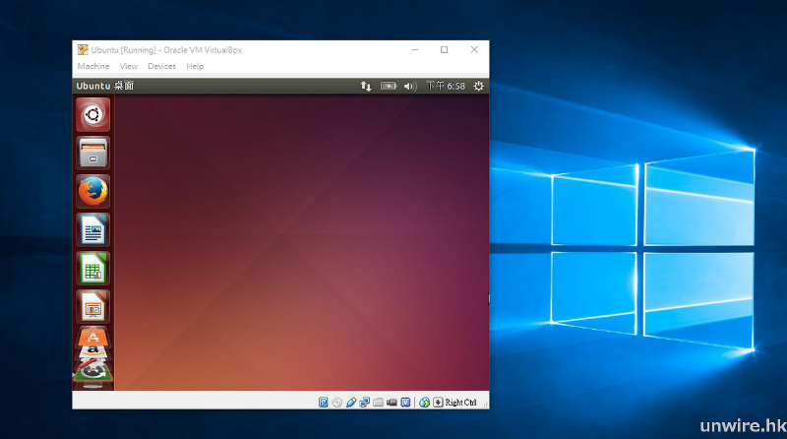Screen dimensions: 787x439
Task: Click the VirtualBox title bar icon
Action: point(83,50)
